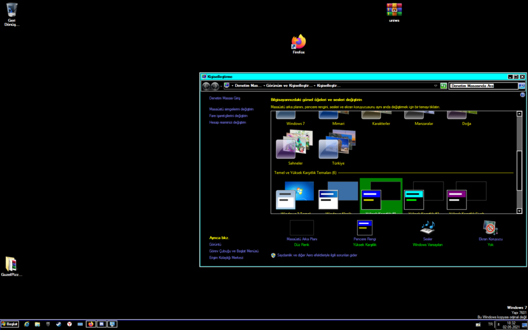The image size is (528, 330).
Task: Open Masaüstü Arka Planı settings
Action: tap(302, 233)
